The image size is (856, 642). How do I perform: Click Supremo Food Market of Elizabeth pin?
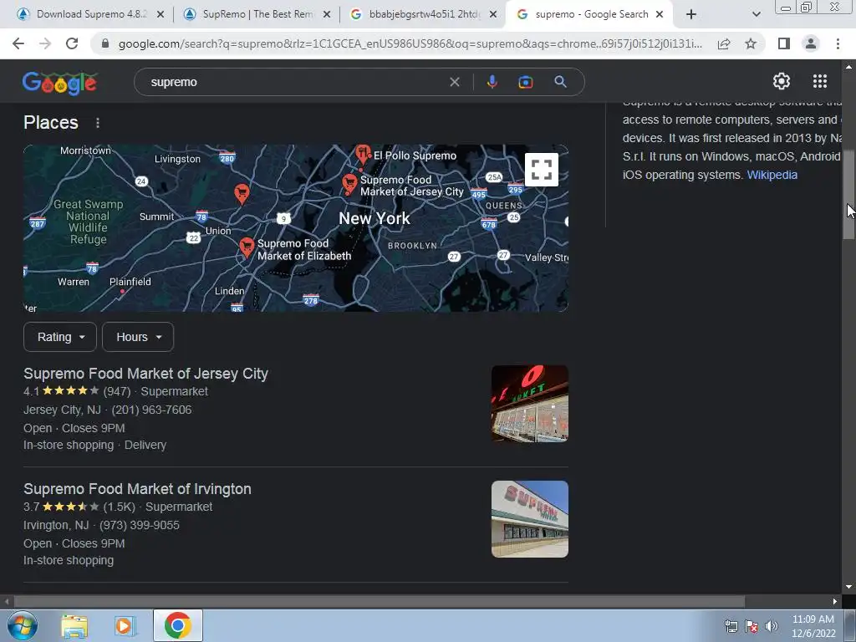247,247
